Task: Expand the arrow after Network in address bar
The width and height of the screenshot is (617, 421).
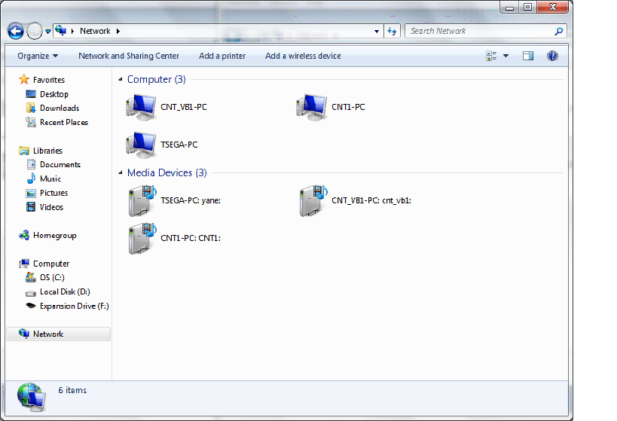Action: click(x=118, y=31)
